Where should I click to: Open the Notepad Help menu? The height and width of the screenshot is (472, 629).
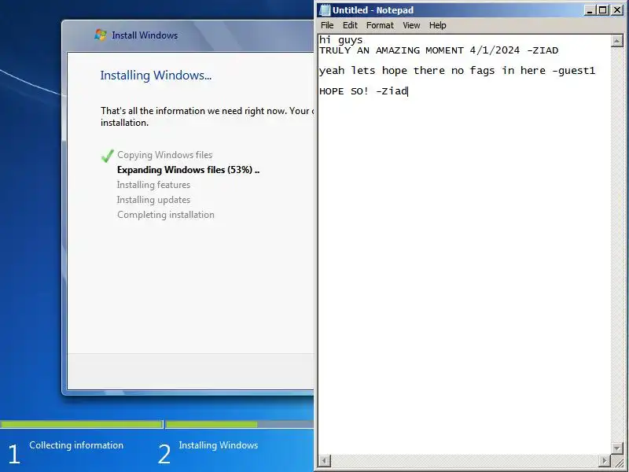tap(437, 25)
